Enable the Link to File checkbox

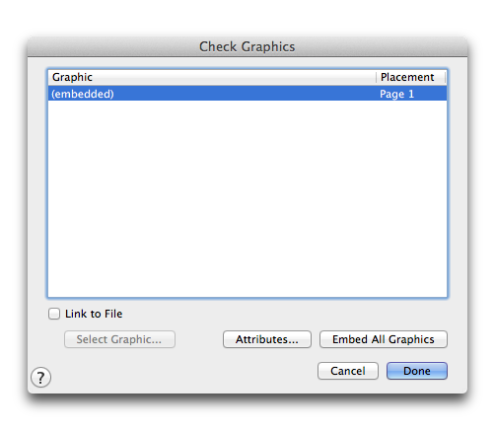point(54,314)
